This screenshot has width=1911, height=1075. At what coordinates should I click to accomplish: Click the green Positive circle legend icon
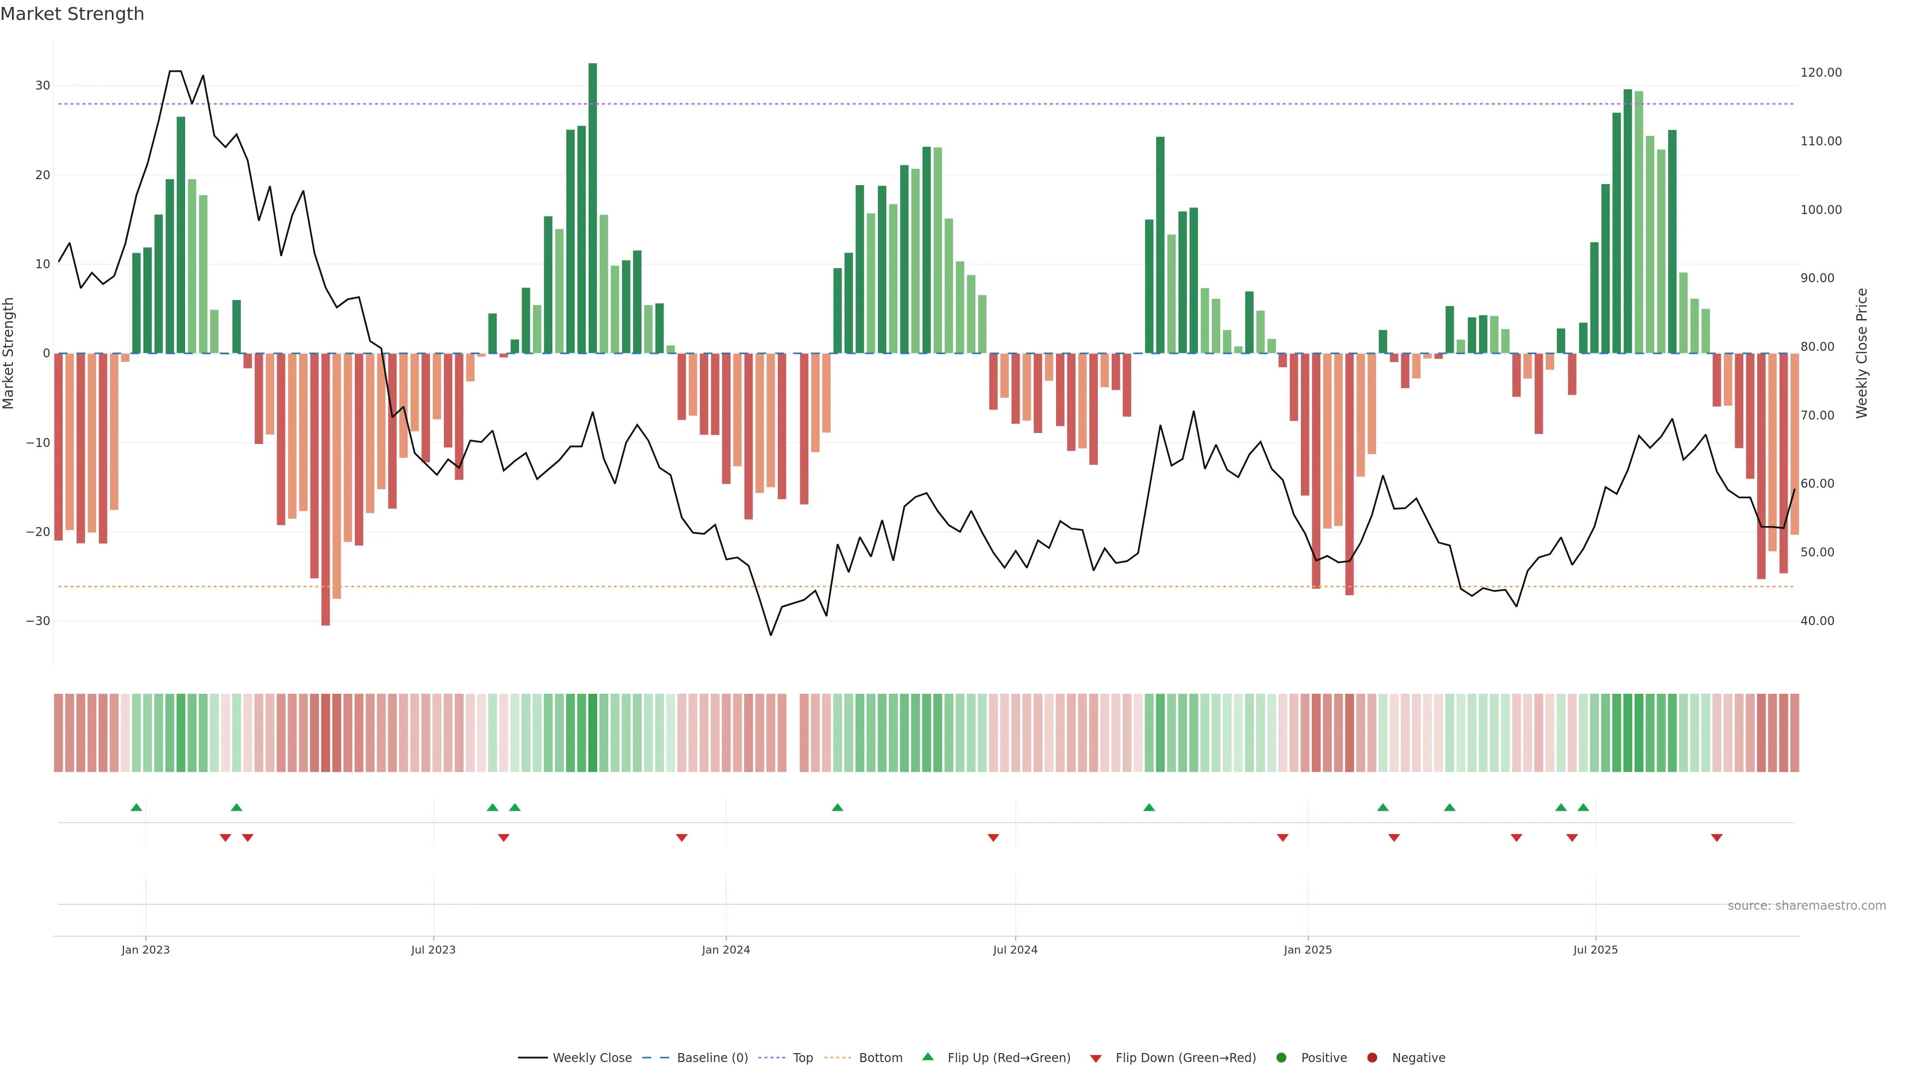[x=1281, y=1058]
